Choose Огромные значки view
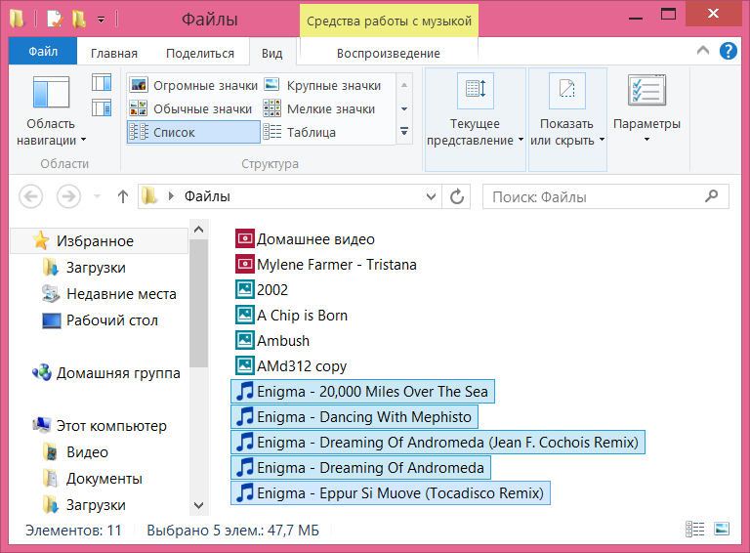The width and height of the screenshot is (750, 553). coord(193,86)
